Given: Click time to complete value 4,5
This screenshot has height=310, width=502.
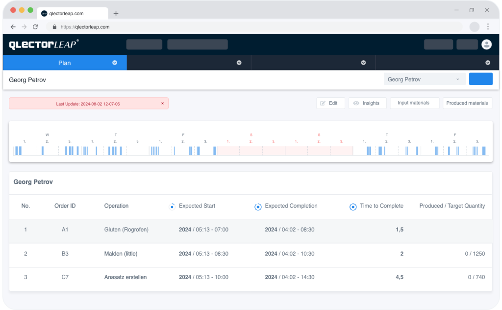Looking at the screenshot, I should tap(400, 277).
